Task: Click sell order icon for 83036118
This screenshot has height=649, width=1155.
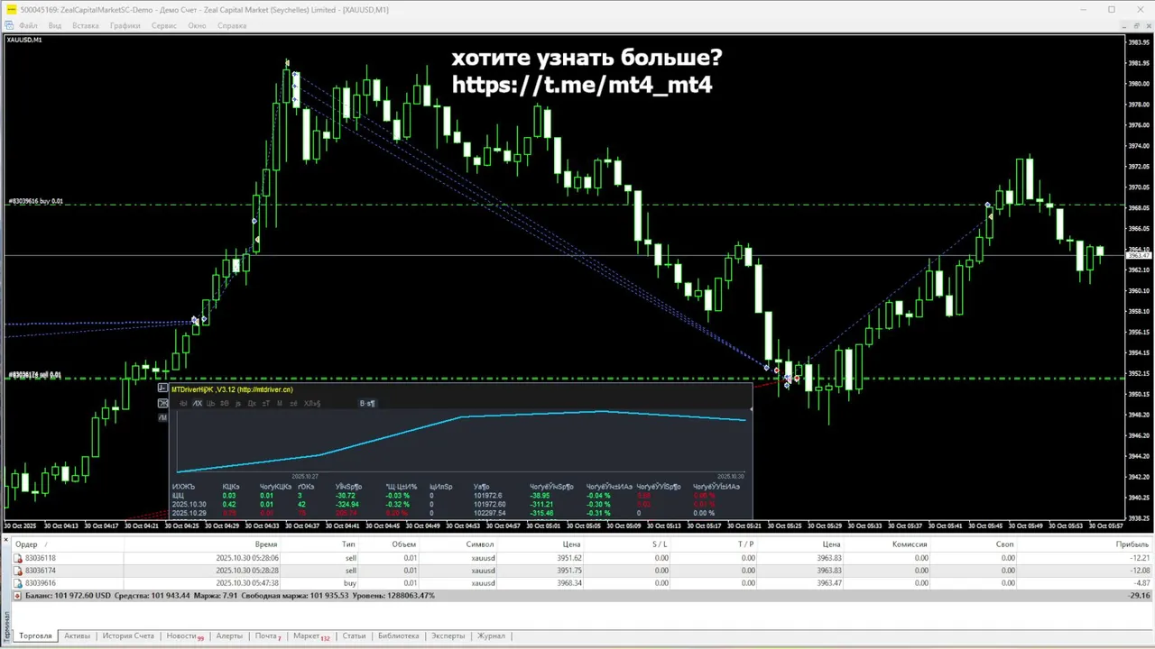Action: coord(18,558)
